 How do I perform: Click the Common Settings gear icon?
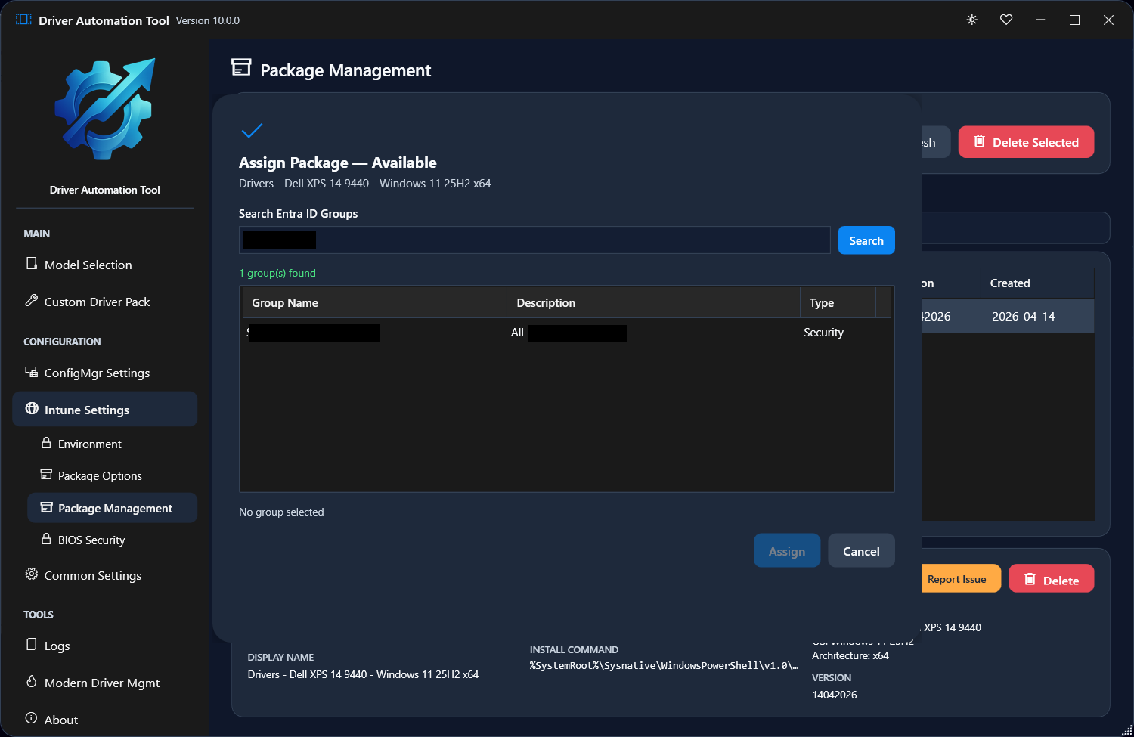(x=32, y=574)
